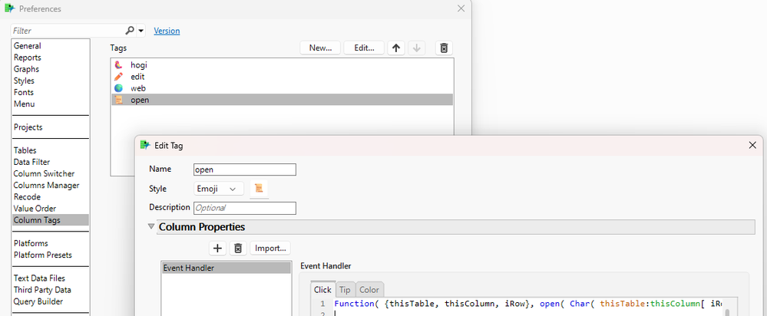Click the New... tag button

coord(320,48)
